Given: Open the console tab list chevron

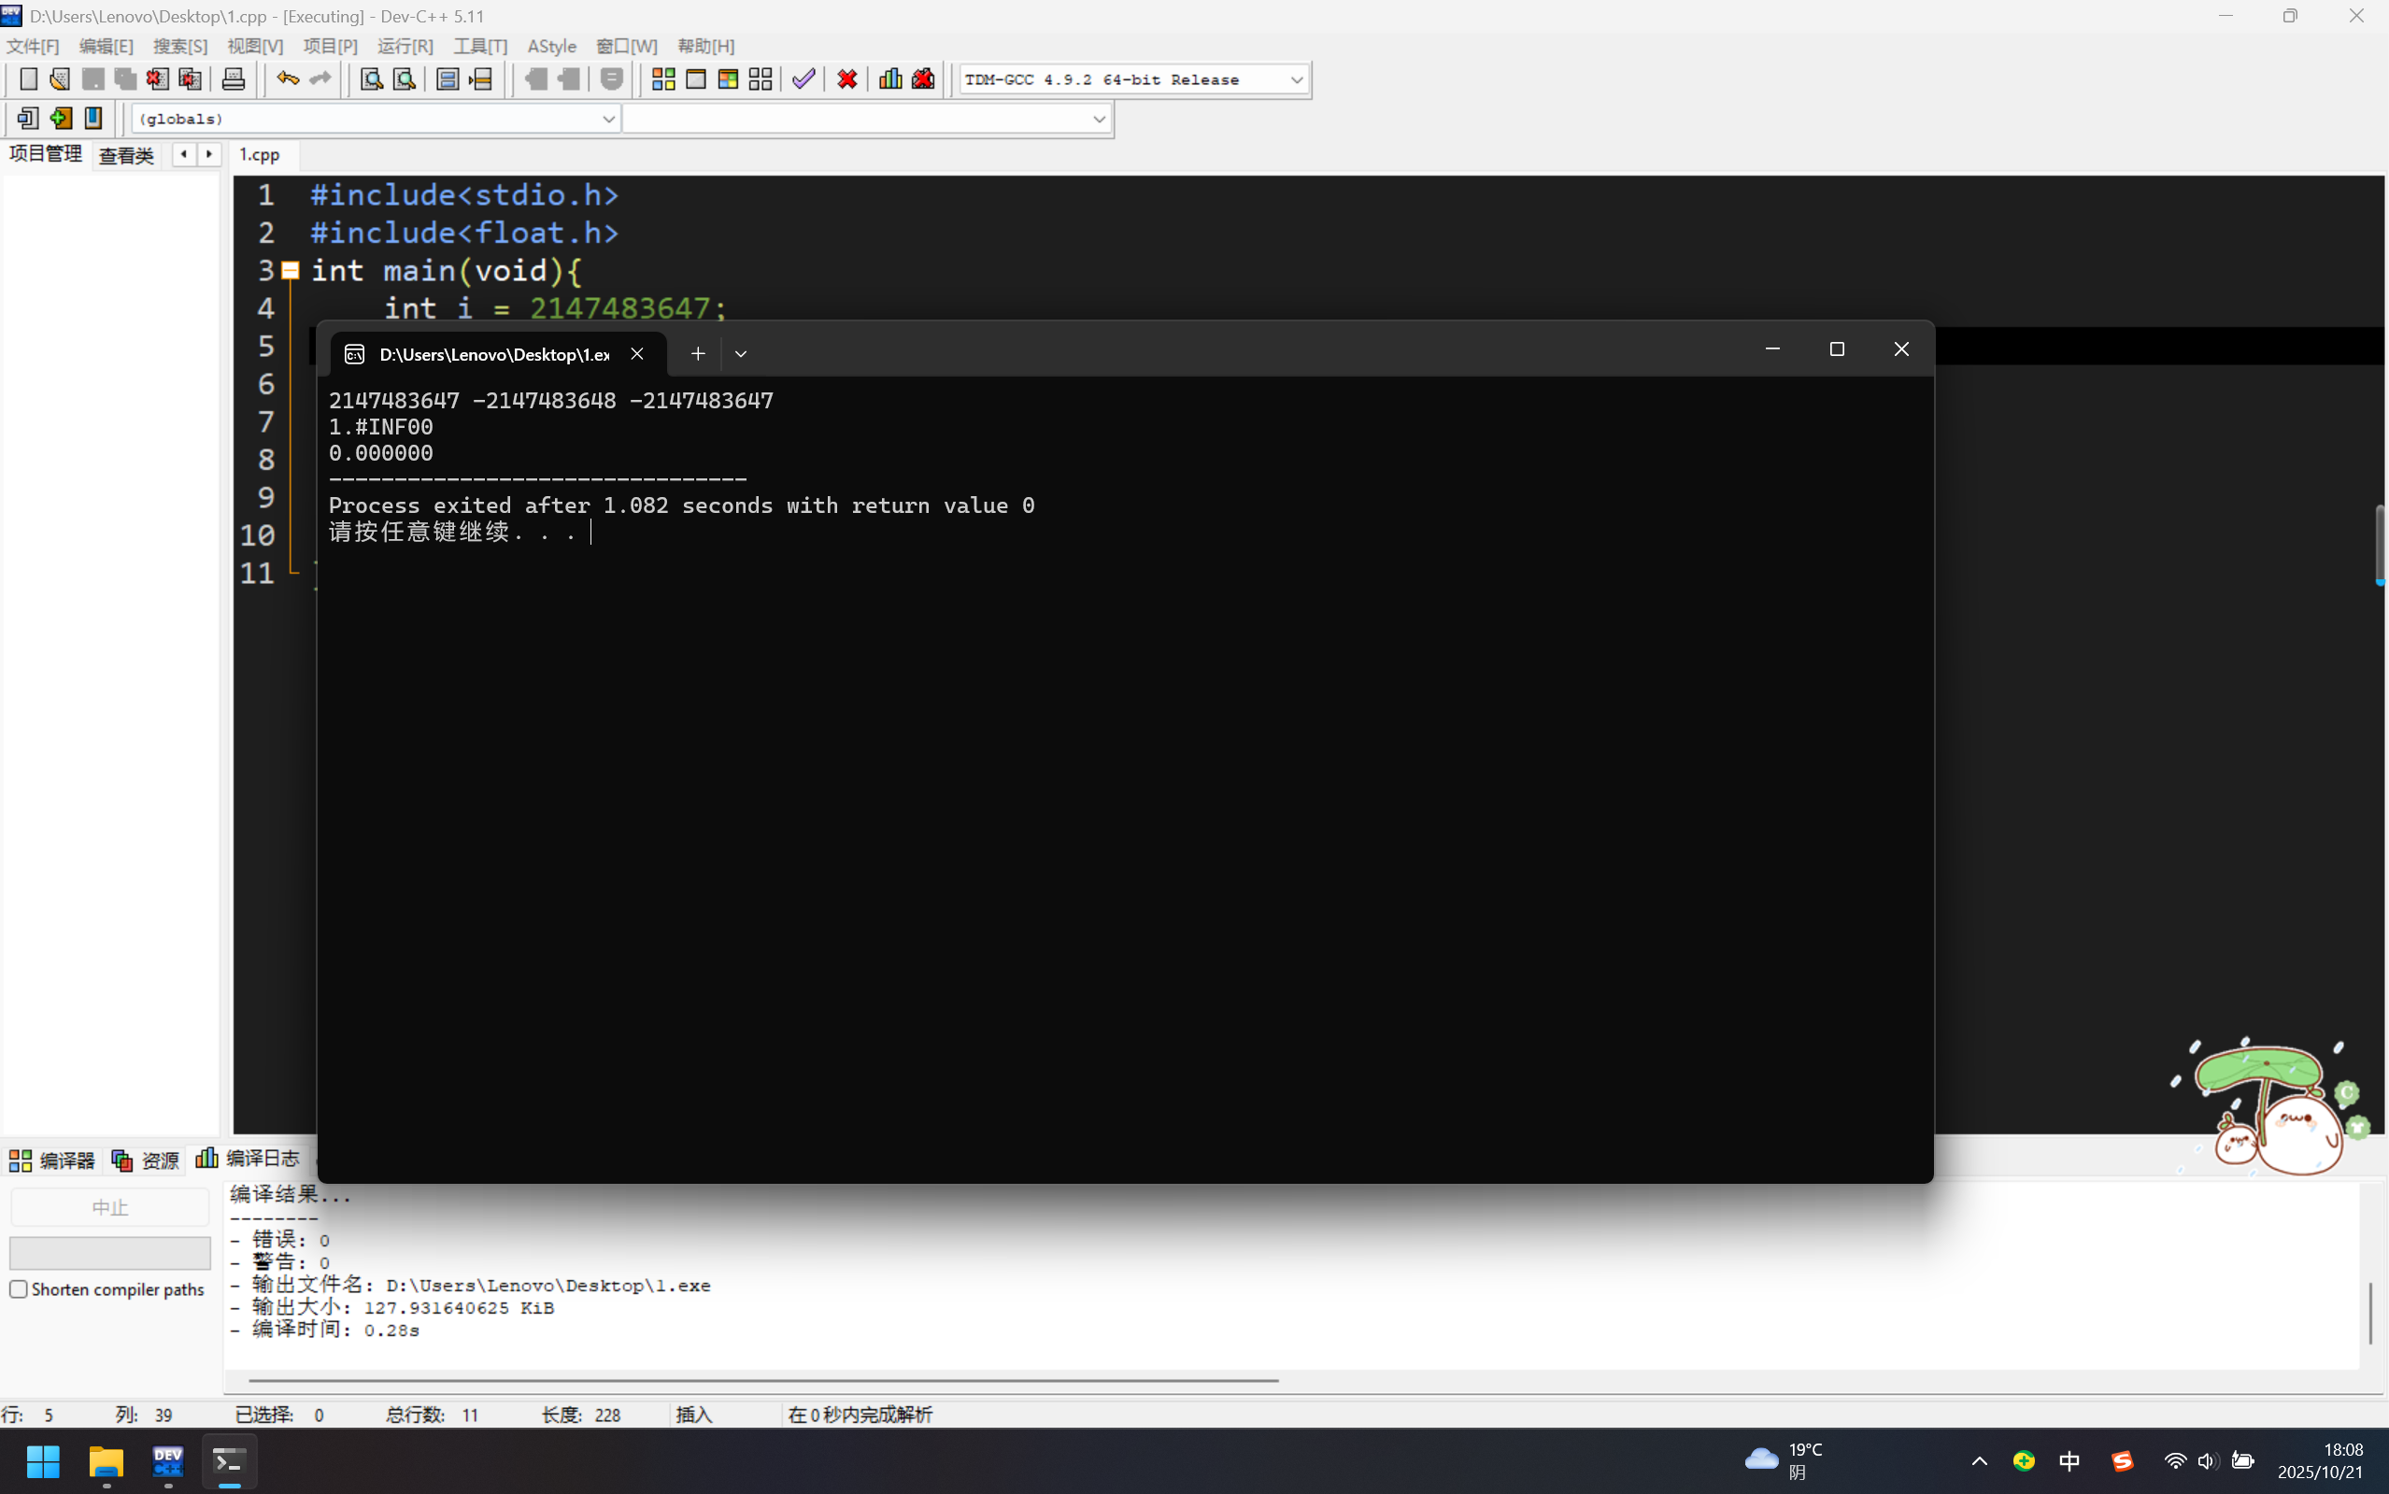Looking at the screenshot, I should [x=741, y=354].
